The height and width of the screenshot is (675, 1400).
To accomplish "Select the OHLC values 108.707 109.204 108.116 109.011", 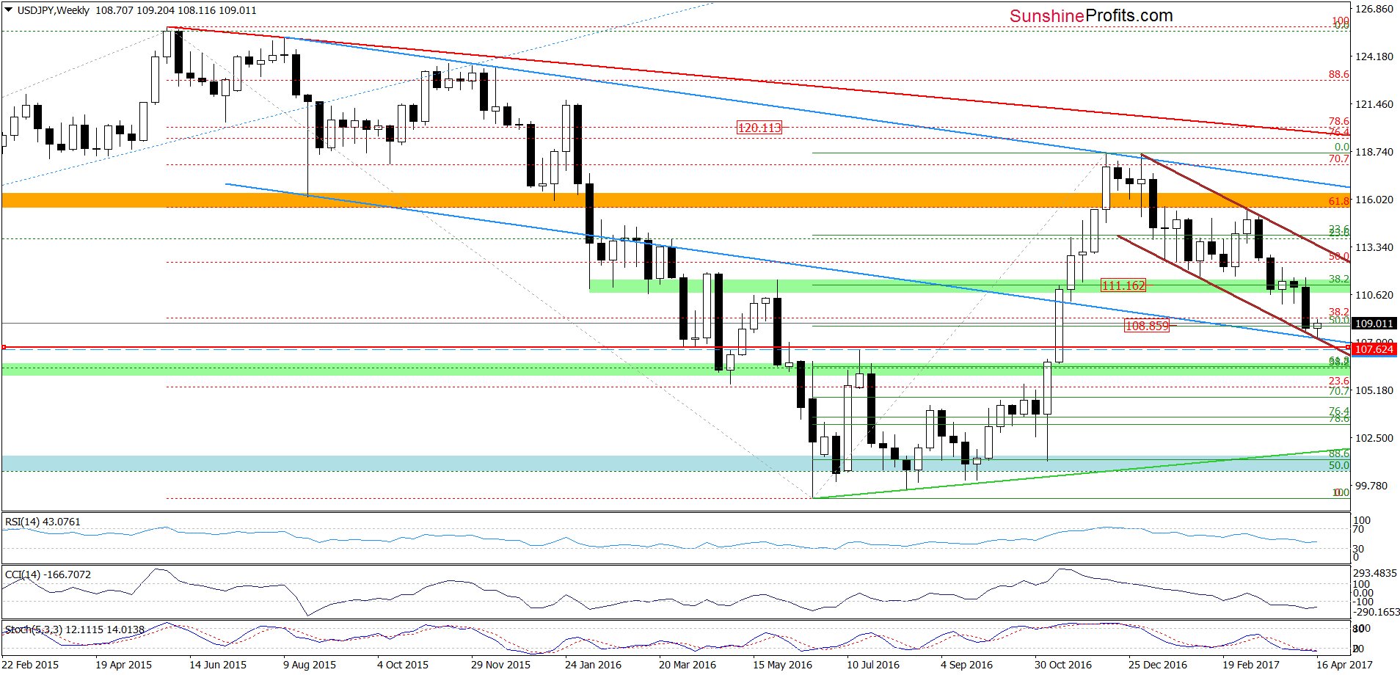I will pos(176,10).
